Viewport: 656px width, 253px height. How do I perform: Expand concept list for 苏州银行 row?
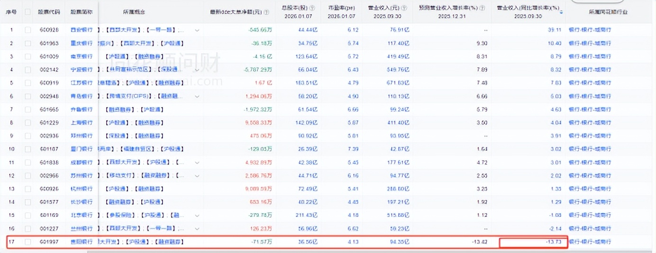coord(197,176)
